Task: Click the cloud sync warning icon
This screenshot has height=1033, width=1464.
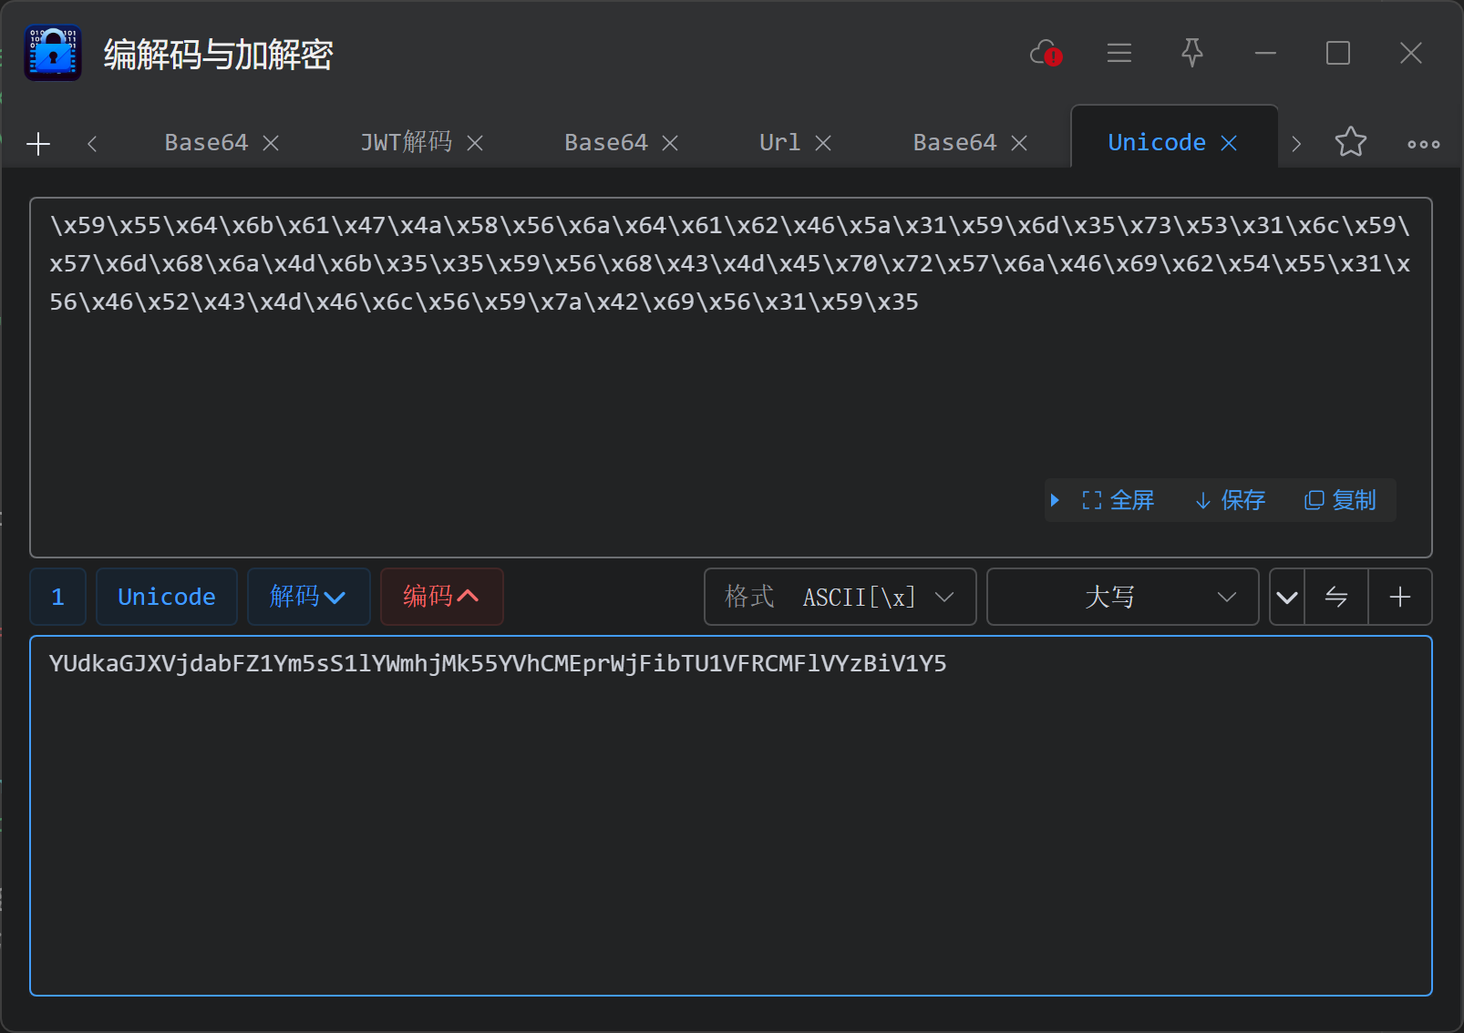Action: pyautogui.click(x=1045, y=54)
